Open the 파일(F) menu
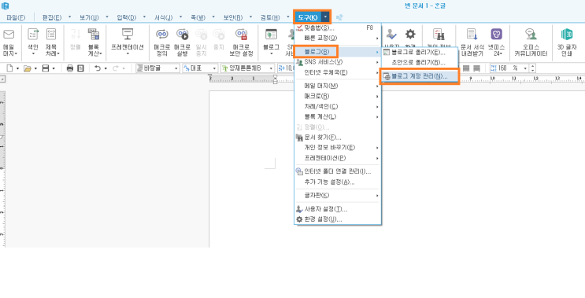The height and width of the screenshot is (298, 585). [16, 17]
